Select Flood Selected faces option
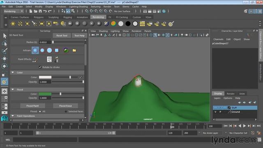This screenshot has width=263, height=148. 66,111
